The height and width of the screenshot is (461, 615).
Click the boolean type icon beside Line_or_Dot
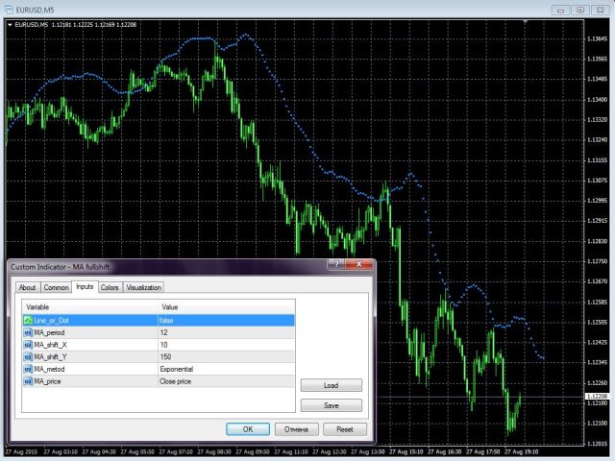[28, 319]
